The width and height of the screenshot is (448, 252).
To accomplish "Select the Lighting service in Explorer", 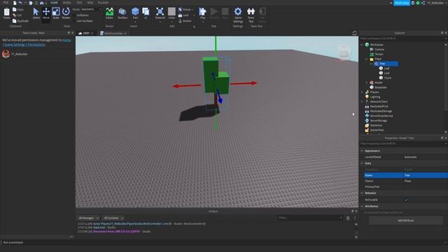I will coord(375,97).
